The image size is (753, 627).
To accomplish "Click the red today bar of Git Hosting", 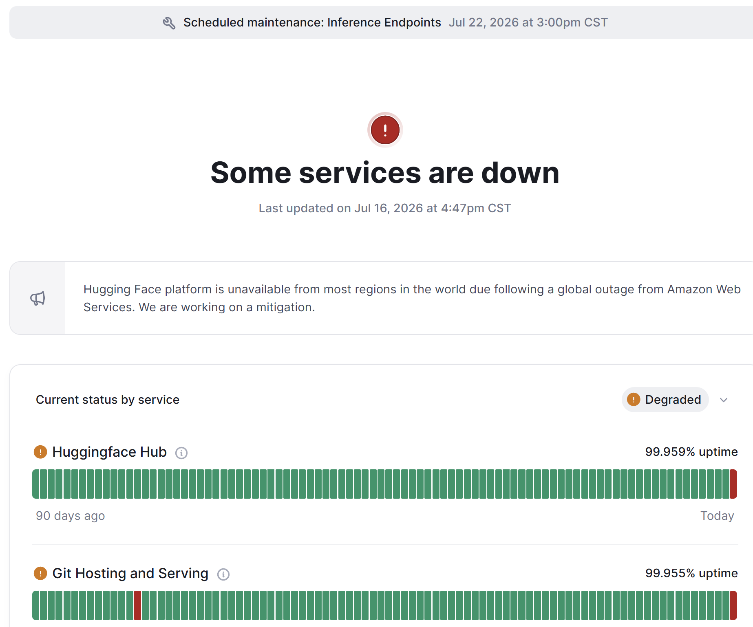I will pyautogui.click(x=733, y=605).
